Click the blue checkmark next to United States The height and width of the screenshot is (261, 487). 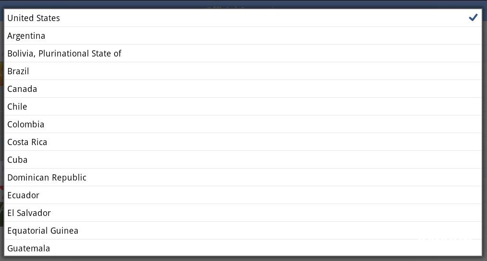[x=473, y=18]
